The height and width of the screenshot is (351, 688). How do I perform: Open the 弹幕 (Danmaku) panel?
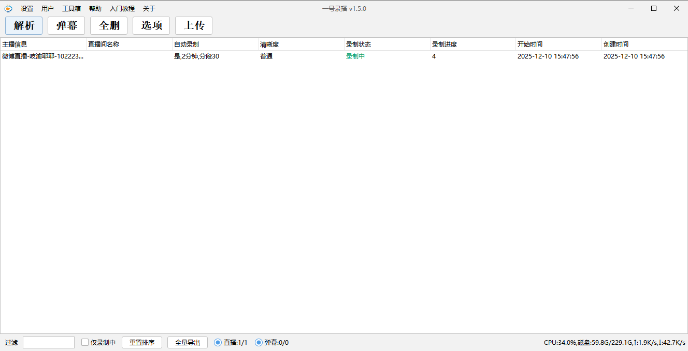[x=66, y=25]
